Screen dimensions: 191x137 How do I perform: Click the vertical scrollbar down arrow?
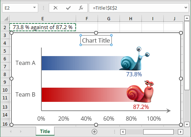[x=187, y=125]
